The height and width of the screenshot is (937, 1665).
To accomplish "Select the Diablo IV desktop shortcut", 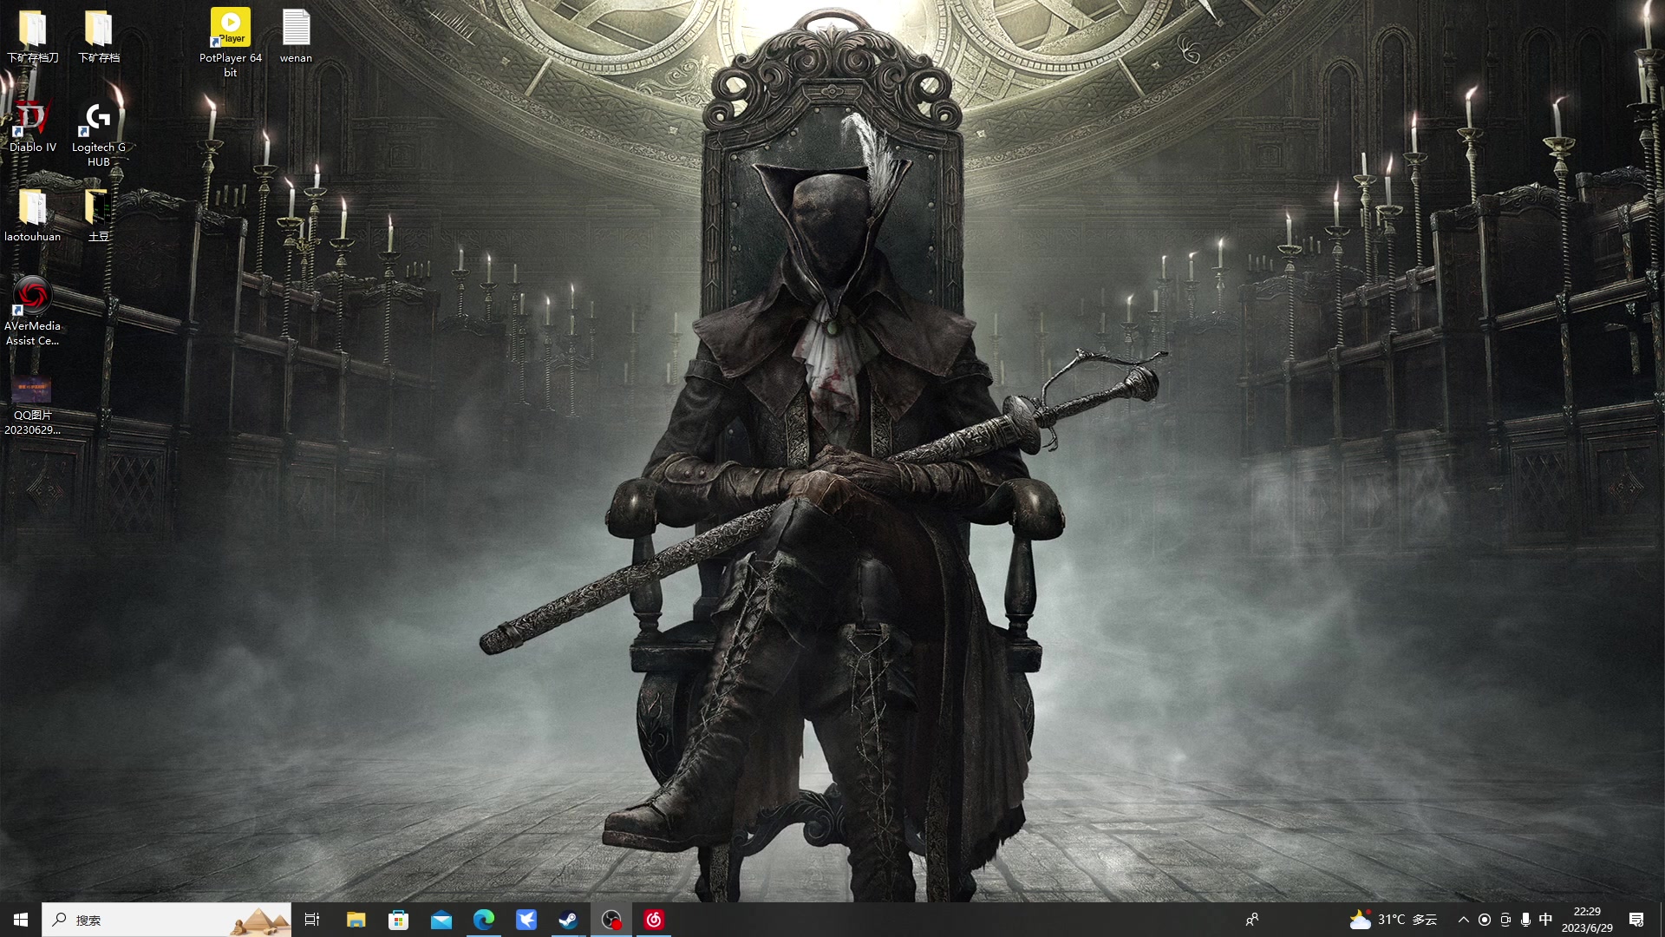I will 33,126.
